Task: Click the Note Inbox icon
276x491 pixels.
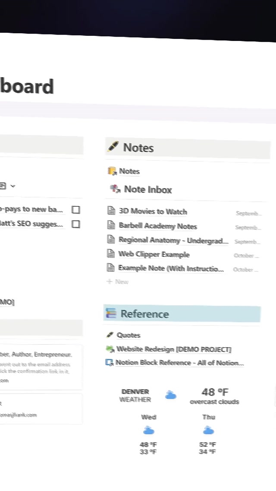Action: (x=115, y=189)
